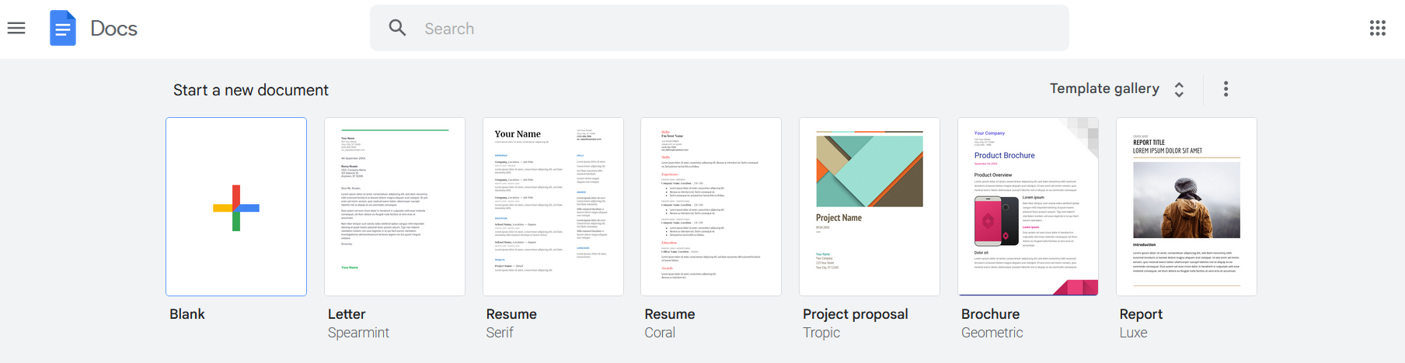The image size is (1405, 363).
Task: Click the Brochure label text
Action: point(990,314)
